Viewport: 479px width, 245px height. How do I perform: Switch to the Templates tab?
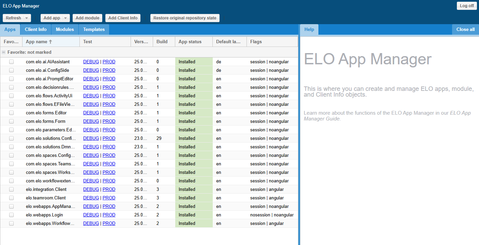[94, 30]
